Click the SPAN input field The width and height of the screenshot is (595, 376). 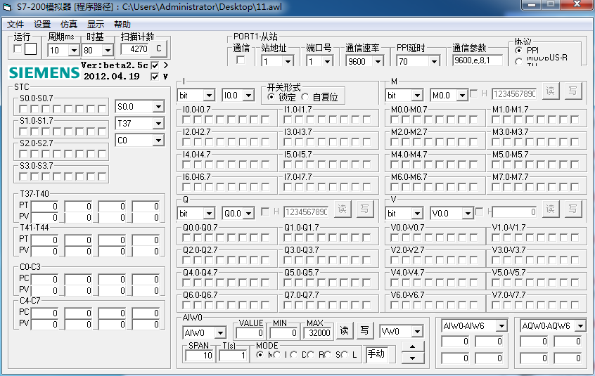pos(200,356)
